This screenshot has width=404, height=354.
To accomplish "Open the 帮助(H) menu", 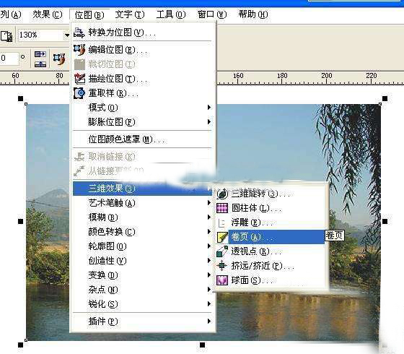I will [x=253, y=14].
